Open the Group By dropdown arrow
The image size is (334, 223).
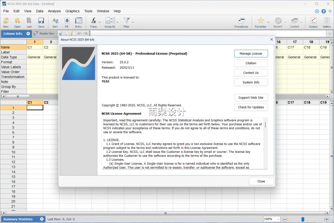pos(118,22)
